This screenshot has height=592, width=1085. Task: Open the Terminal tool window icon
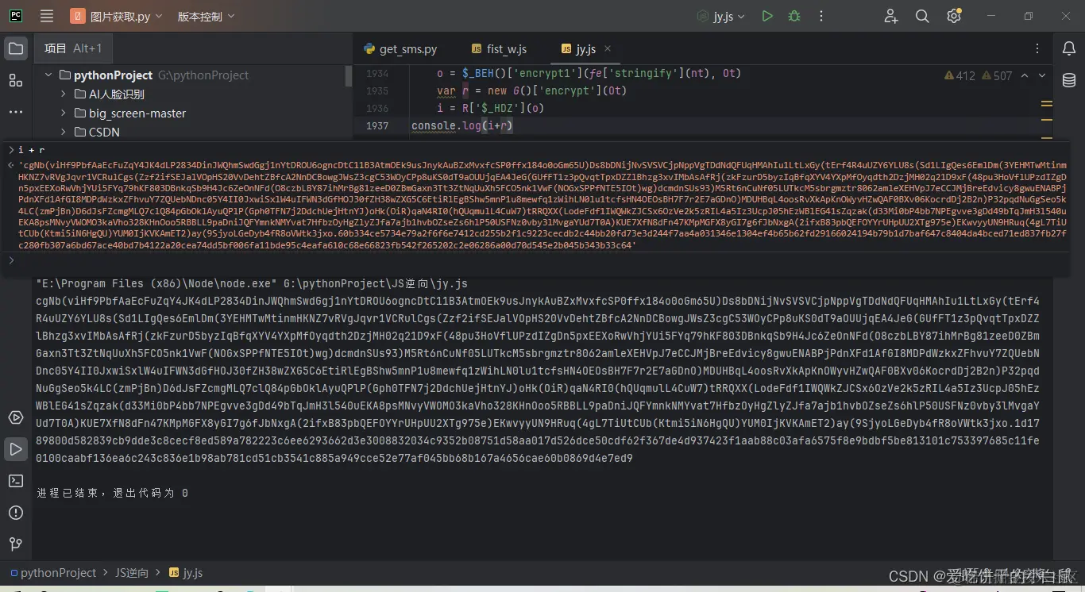pyautogui.click(x=16, y=481)
